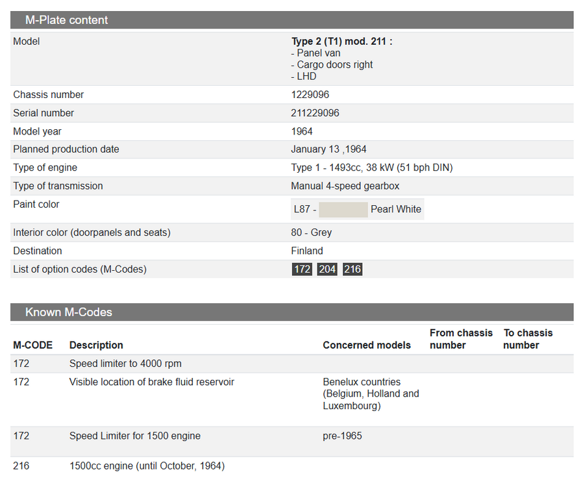This screenshot has height=487, width=581.
Task: Click the Visible location of brake fluid reservoir row
Action: 152,382
